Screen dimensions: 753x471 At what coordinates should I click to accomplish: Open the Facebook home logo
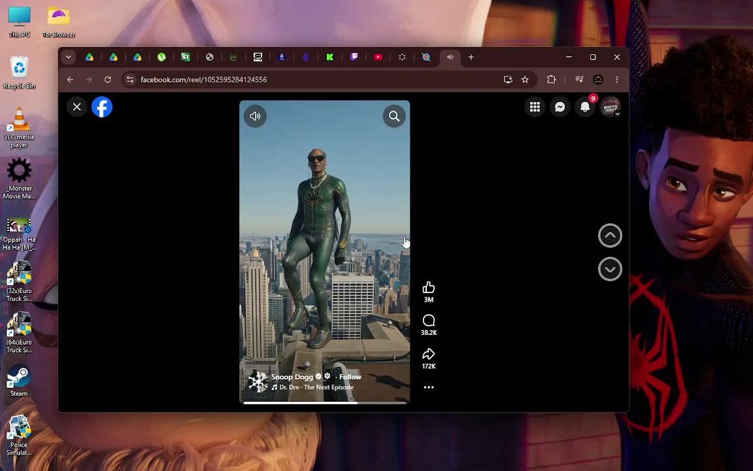click(102, 107)
